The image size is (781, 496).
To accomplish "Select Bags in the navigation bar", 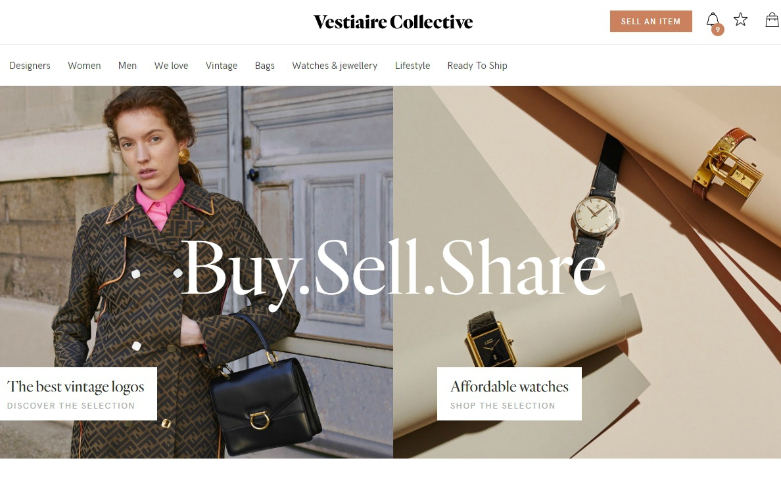I will click(x=264, y=66).
